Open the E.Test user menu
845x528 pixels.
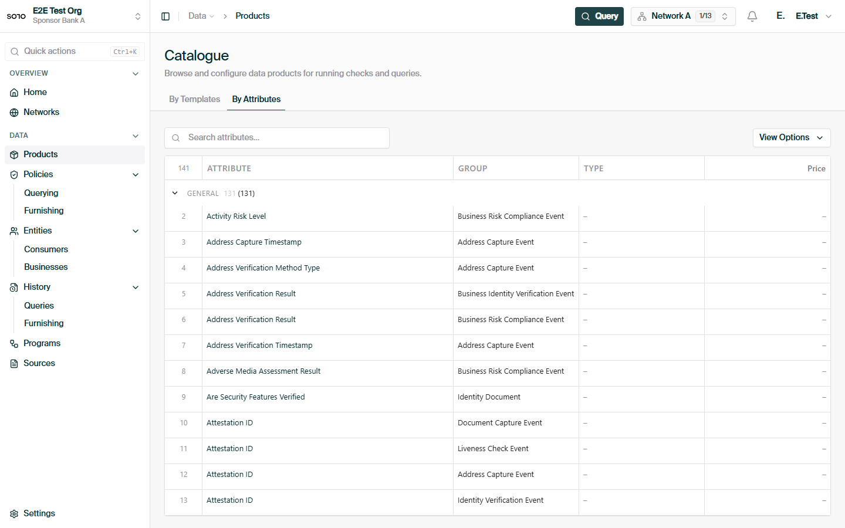(813, 16)
